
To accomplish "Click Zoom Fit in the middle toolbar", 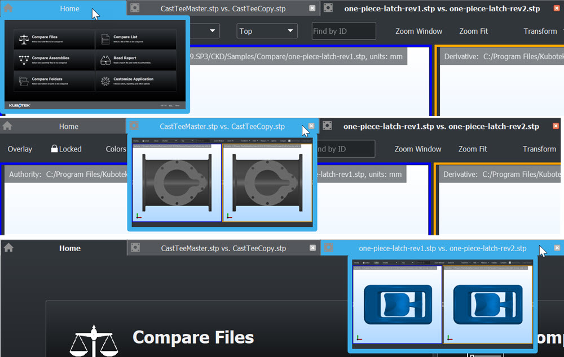I will pos(473,149).
